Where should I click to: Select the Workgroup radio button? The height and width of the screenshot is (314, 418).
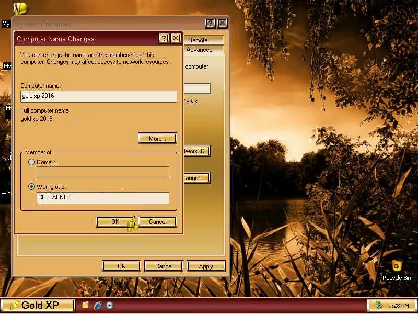coord(32,187)
